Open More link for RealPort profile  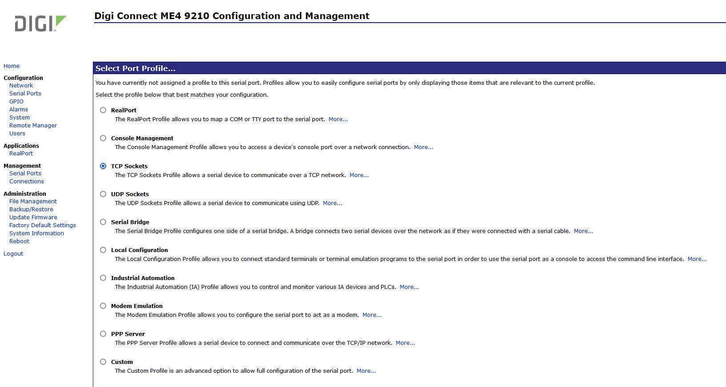(x=338, y=119)
